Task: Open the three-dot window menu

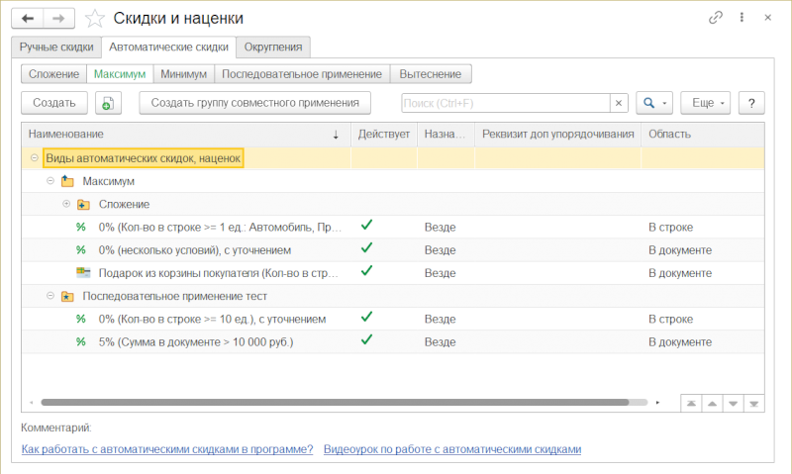Action: [742, 18]
